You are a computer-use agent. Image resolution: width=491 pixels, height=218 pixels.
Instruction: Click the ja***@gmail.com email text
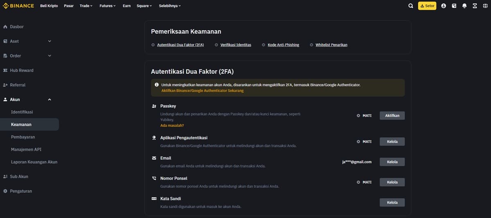pos(357,162)
